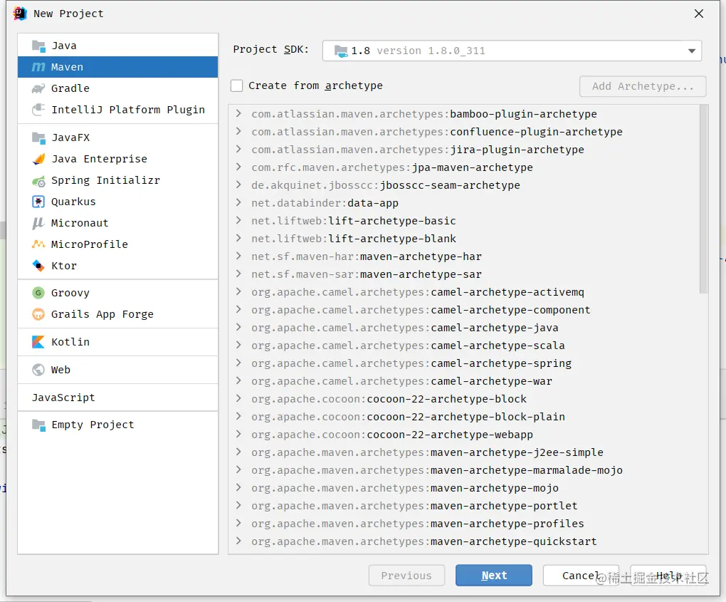Select maven-archetype-profiles row

click(463, 524)
